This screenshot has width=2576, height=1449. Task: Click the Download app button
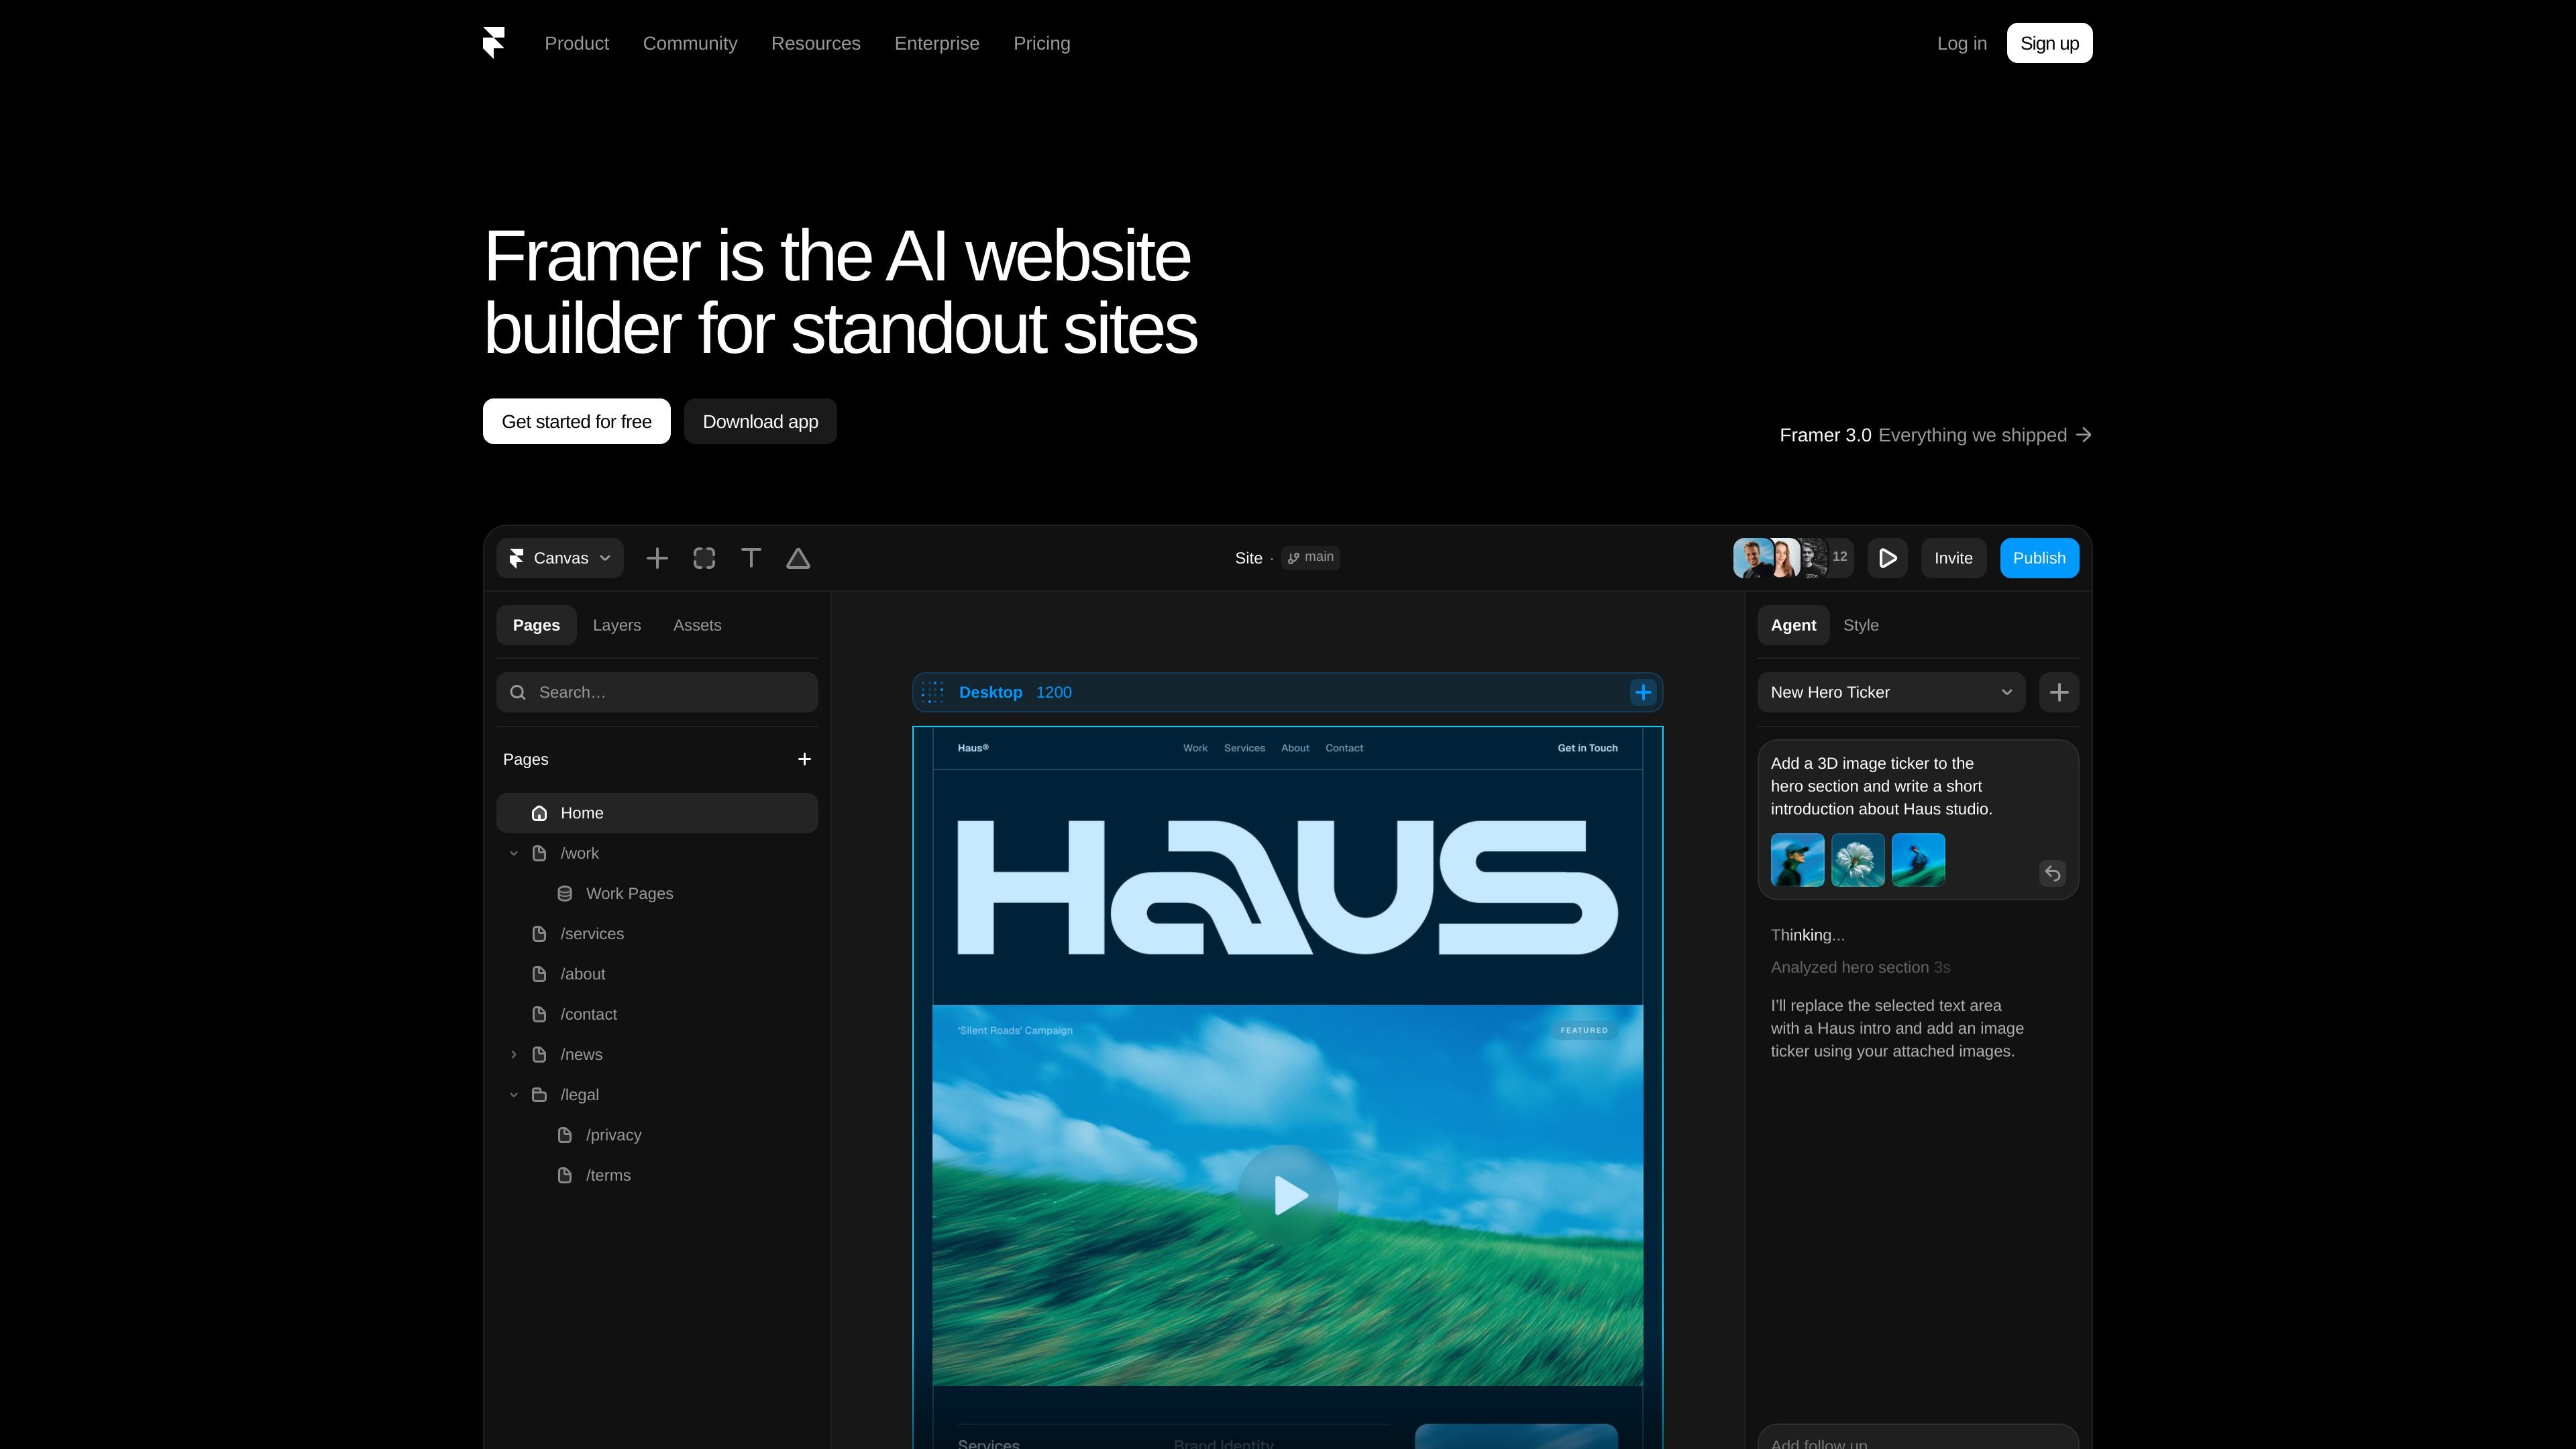click(760, 421)
